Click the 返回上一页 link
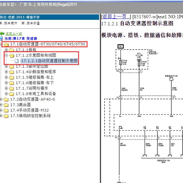The image size is (183, 183). tap(116, 17)
